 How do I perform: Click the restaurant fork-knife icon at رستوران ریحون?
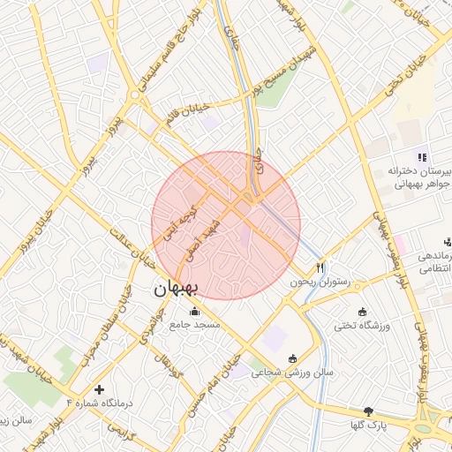point(320,267)
